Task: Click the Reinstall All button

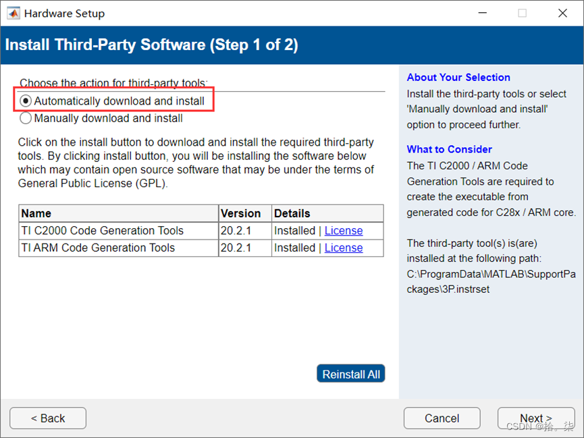Action: click(351, 374)
